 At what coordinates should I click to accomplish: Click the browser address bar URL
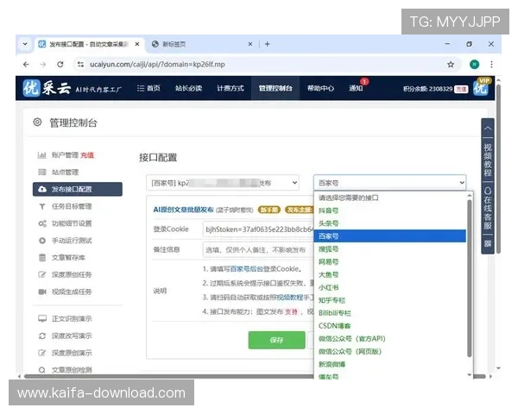(x=157, y=65)
